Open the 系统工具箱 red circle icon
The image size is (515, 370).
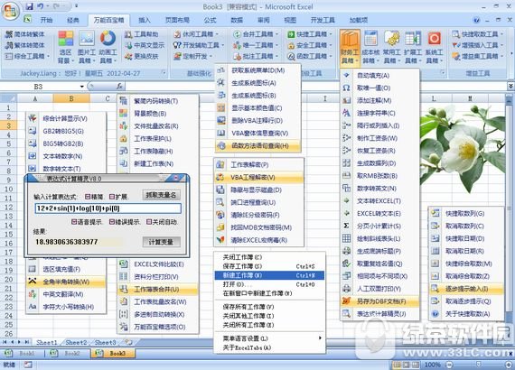point(434,39)
